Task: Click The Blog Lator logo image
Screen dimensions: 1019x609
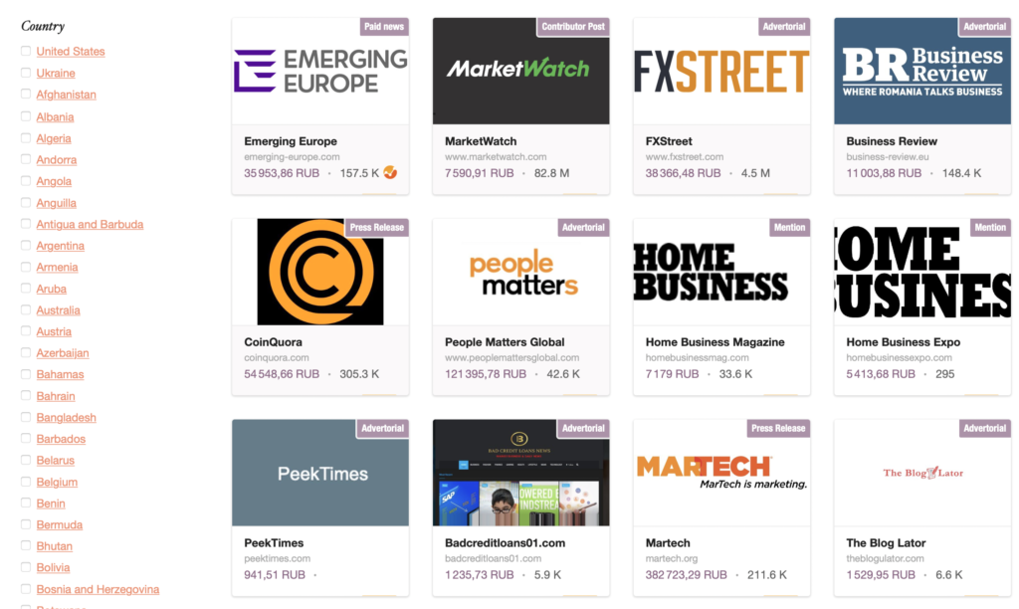Action: coord(922,473)
